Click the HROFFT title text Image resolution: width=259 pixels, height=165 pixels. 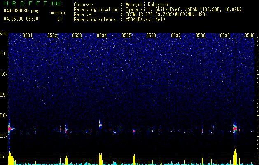coord(26,3)
